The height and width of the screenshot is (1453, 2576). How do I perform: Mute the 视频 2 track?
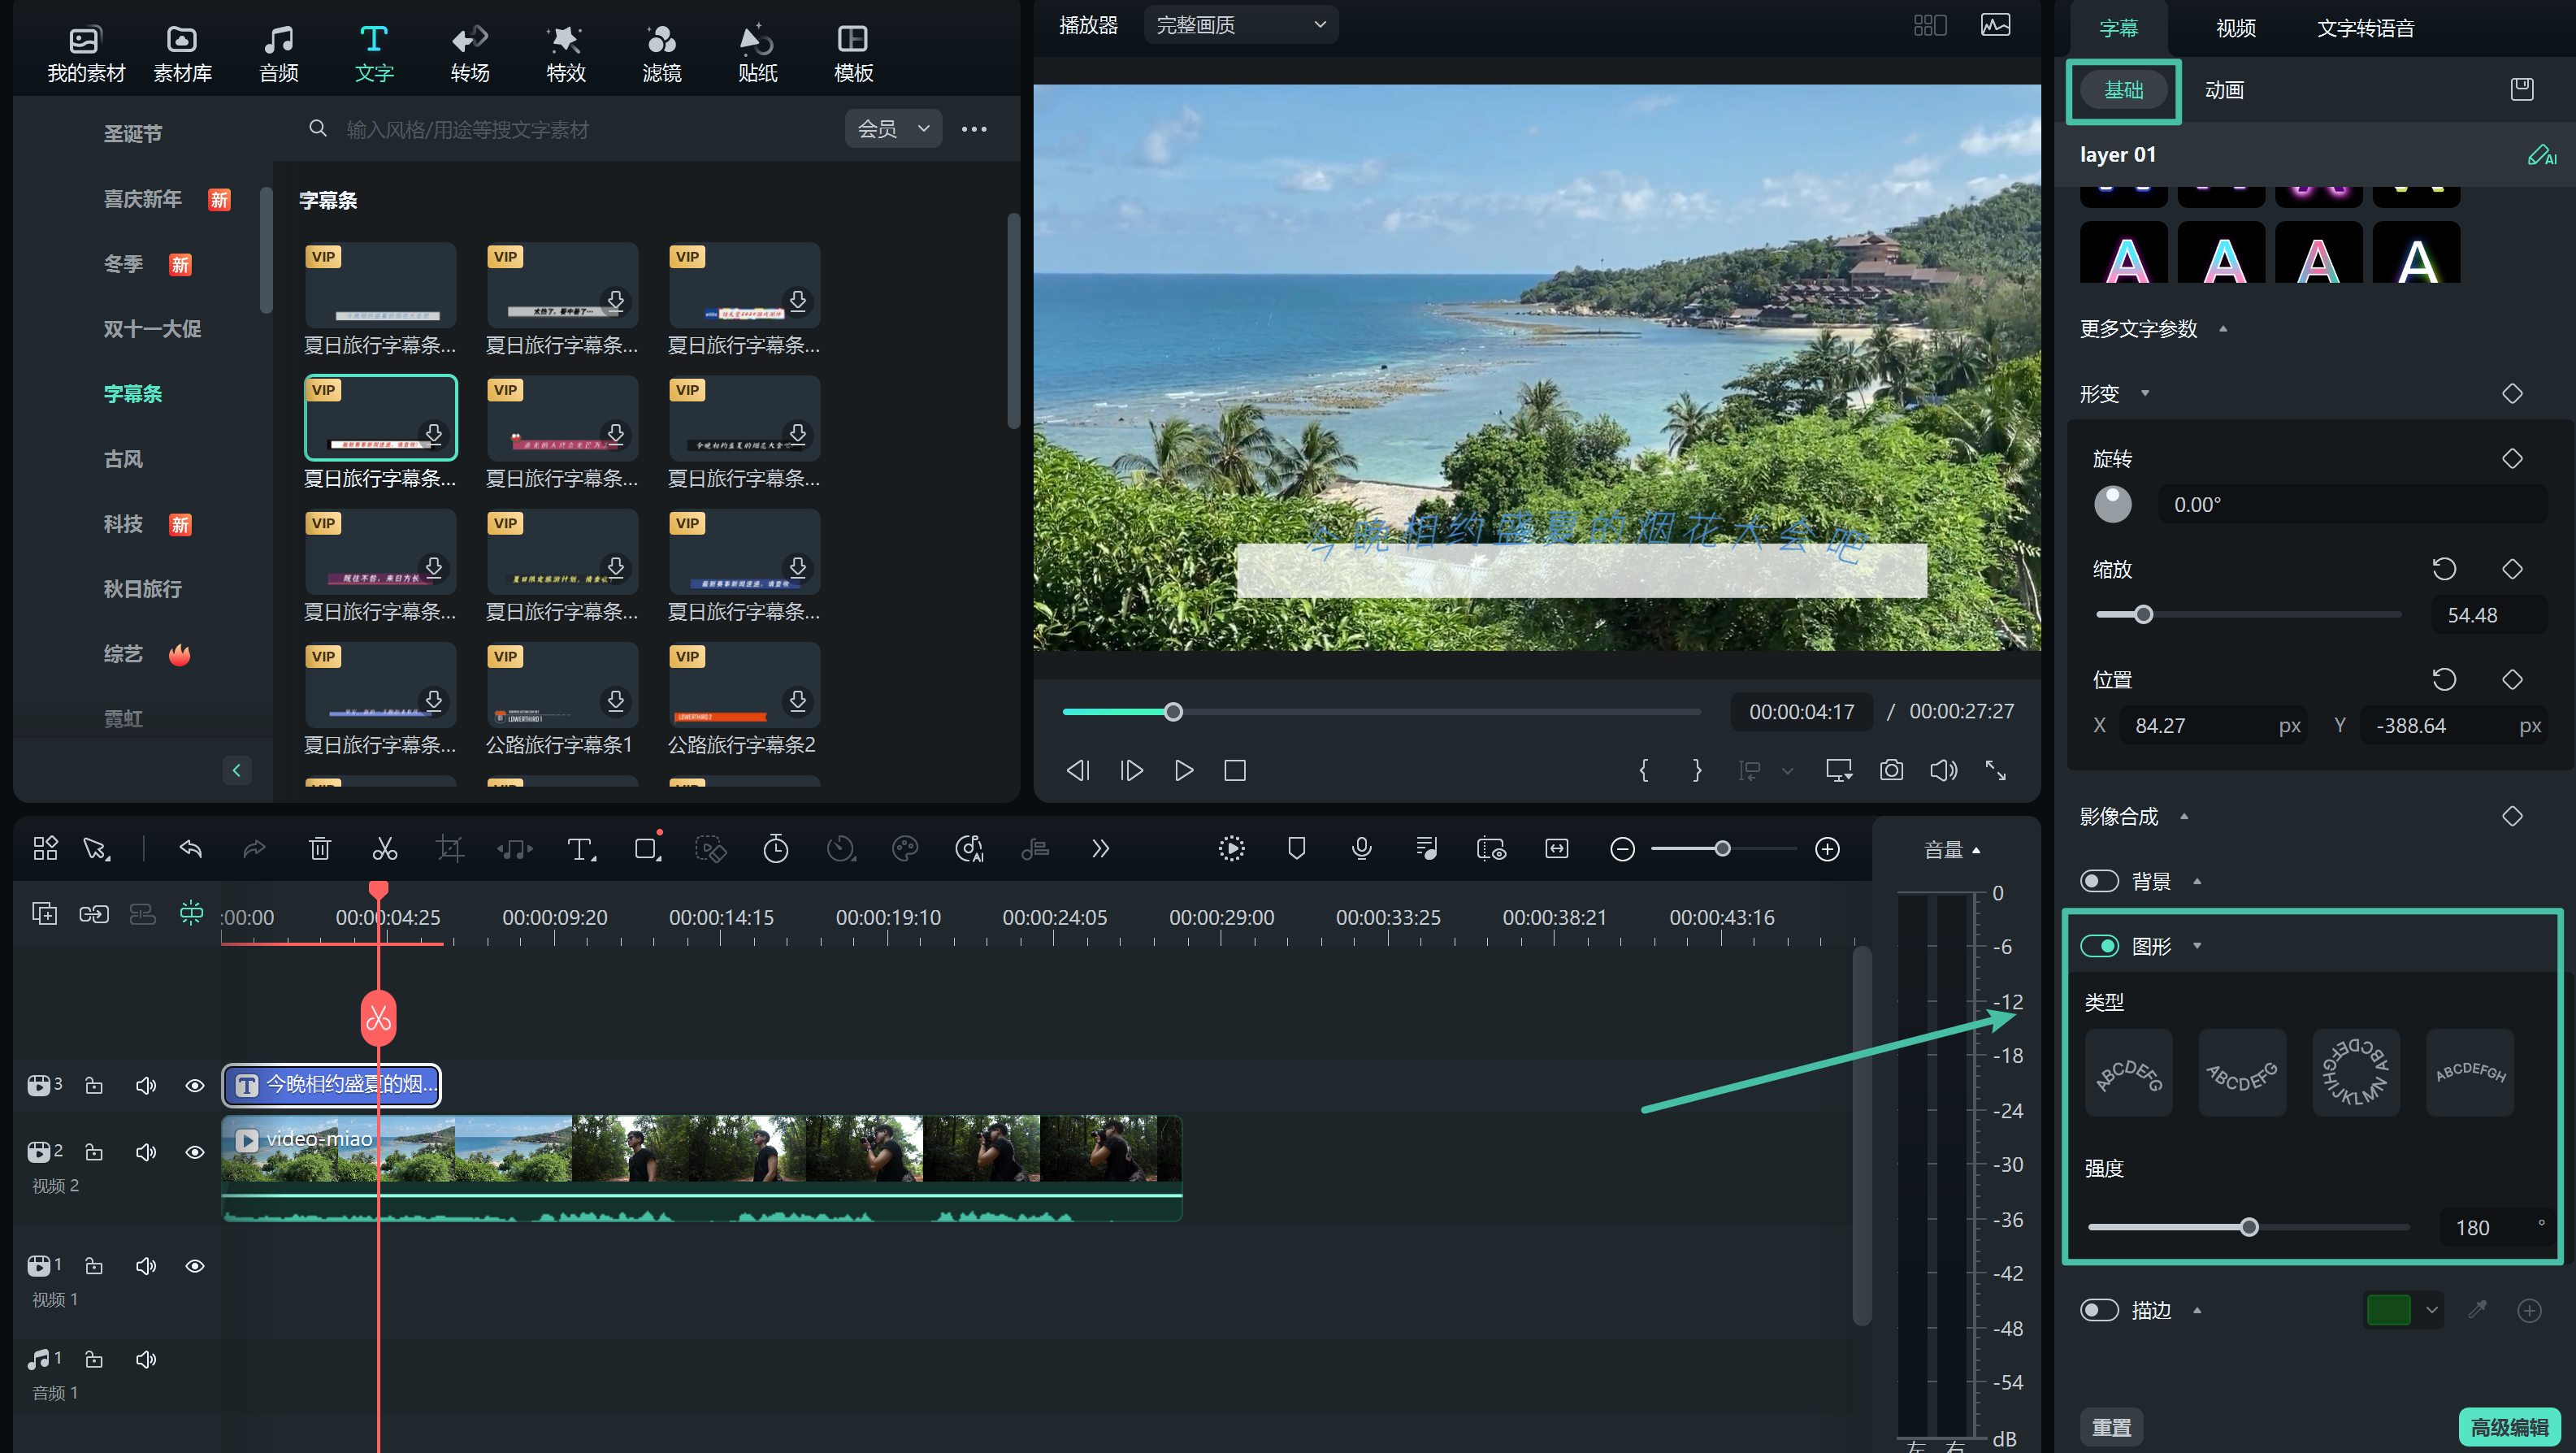tap(146, 1152)
